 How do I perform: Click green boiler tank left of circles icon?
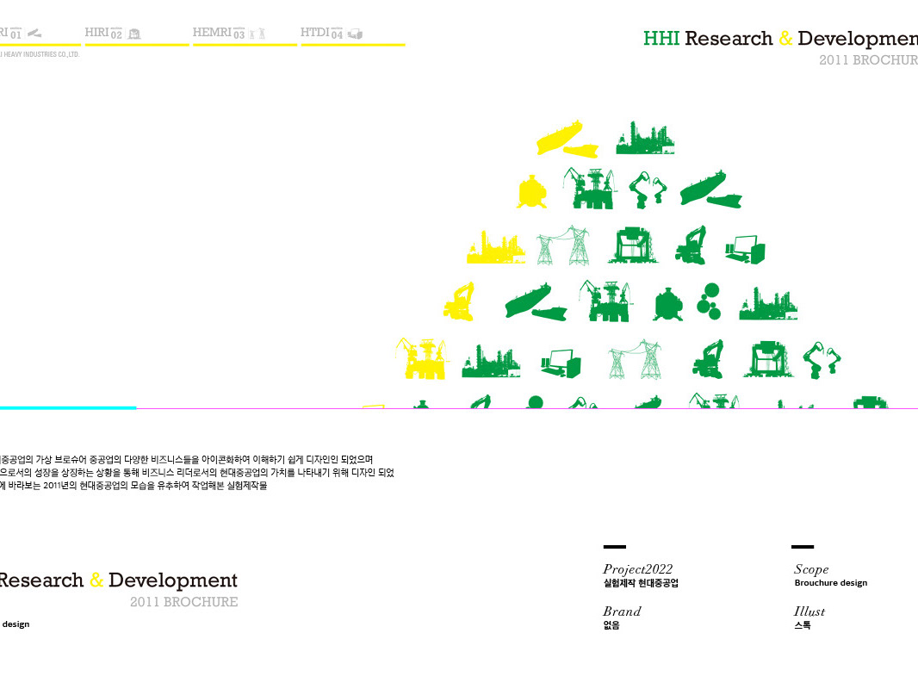coord(668,304)
